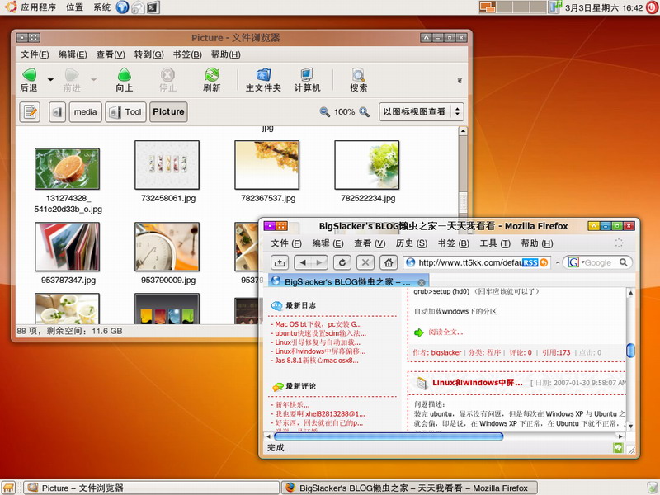This screenshot has height=495, width=660.
Task: Switch to Picture 文件浏览器 taskbar button
Action: pos(152,488)
